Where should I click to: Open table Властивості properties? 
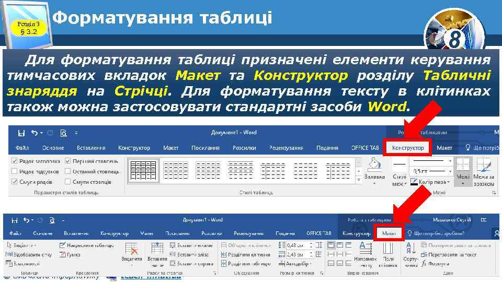click(x=22, y=264)
